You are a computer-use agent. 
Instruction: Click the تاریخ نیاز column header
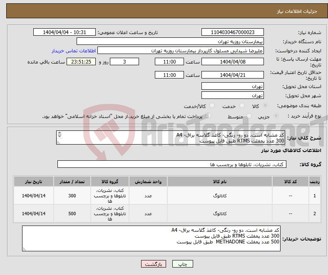click(x=34, y=182)
